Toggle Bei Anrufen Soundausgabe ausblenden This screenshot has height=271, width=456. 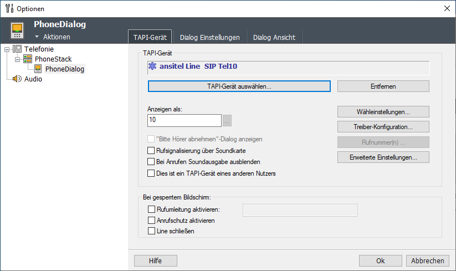coord(151,162)
